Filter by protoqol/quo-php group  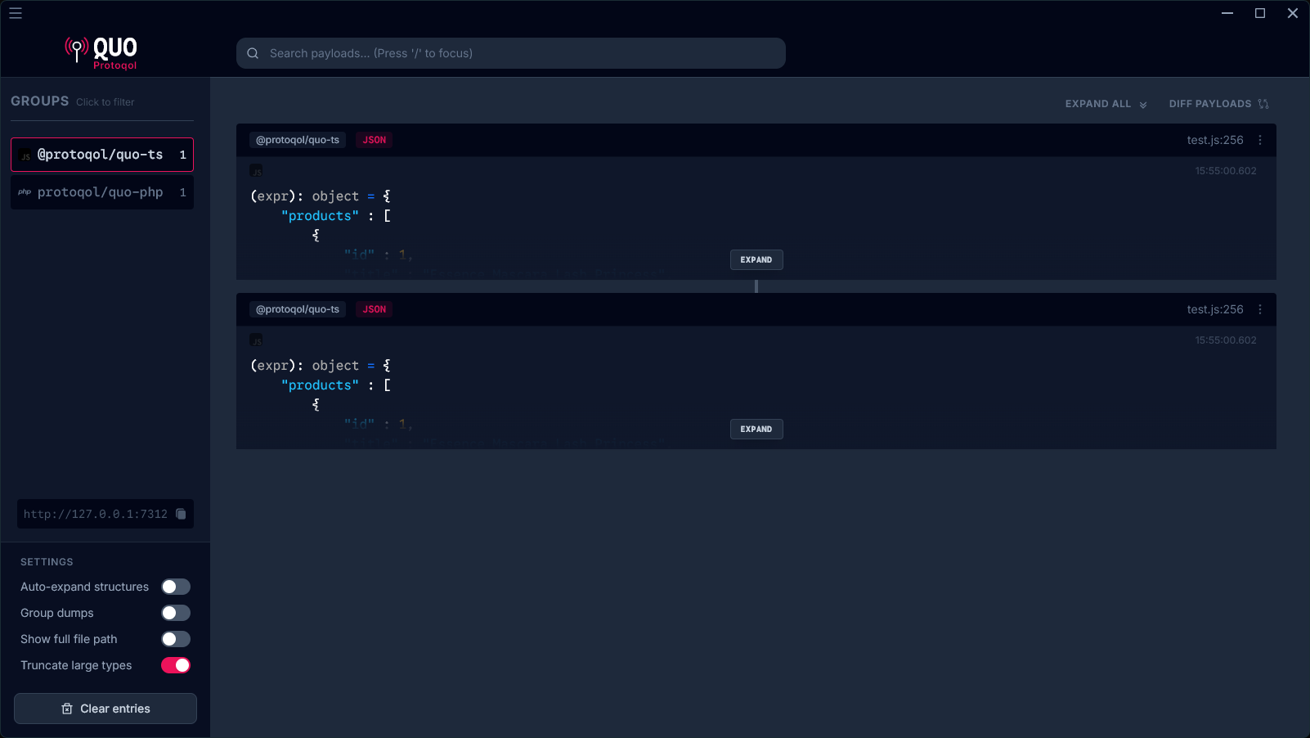tap(102, 192)
